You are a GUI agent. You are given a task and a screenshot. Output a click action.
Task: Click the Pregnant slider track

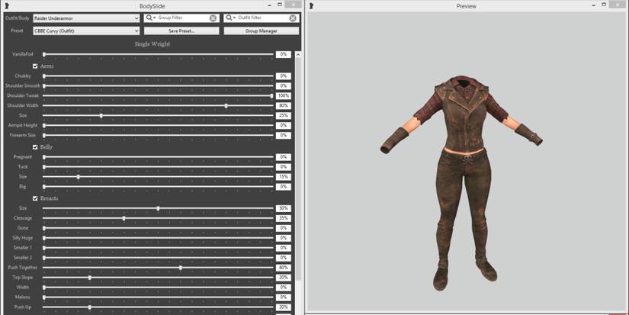158,157
